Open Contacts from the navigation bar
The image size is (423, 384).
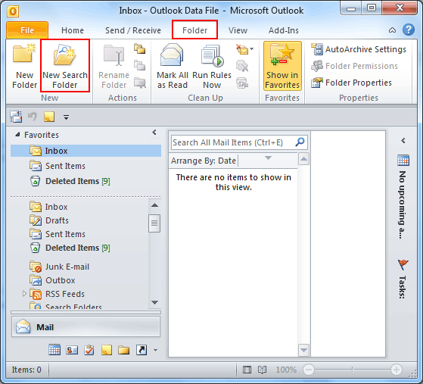pos(72,350)
